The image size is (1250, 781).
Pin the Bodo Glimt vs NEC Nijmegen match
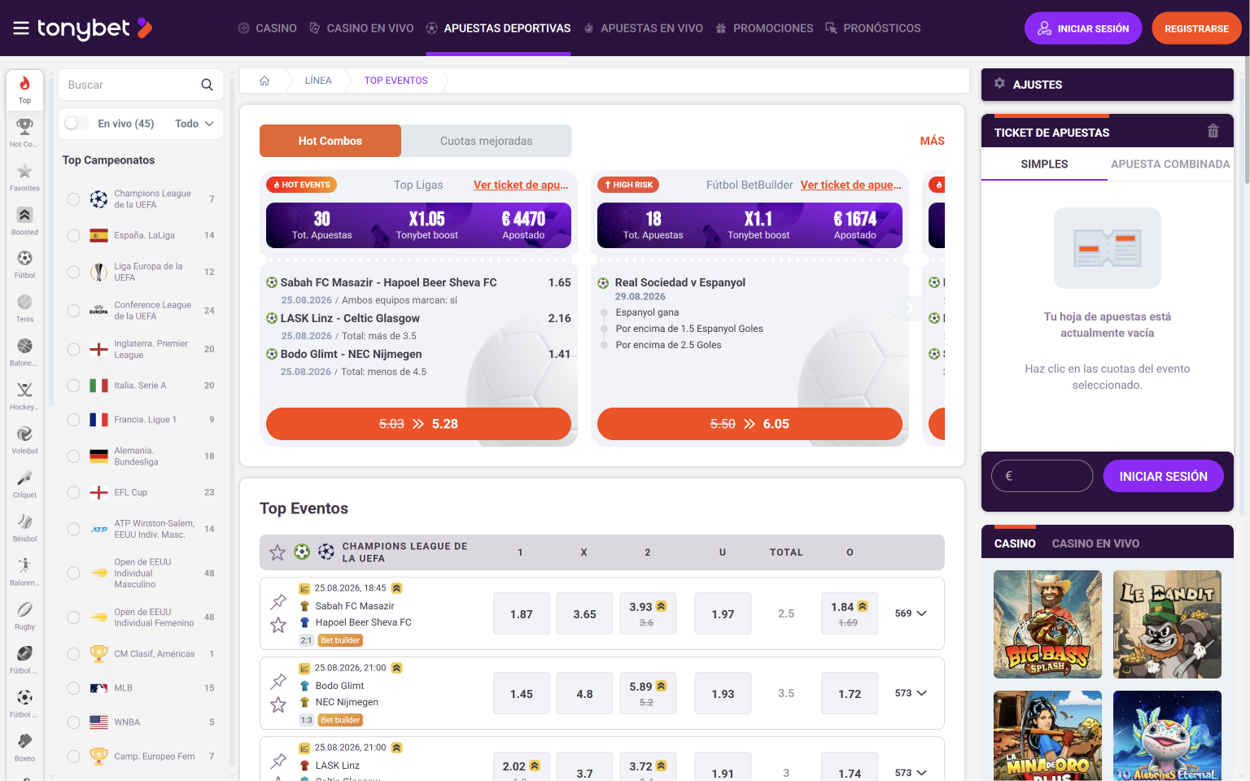(278, 682)
